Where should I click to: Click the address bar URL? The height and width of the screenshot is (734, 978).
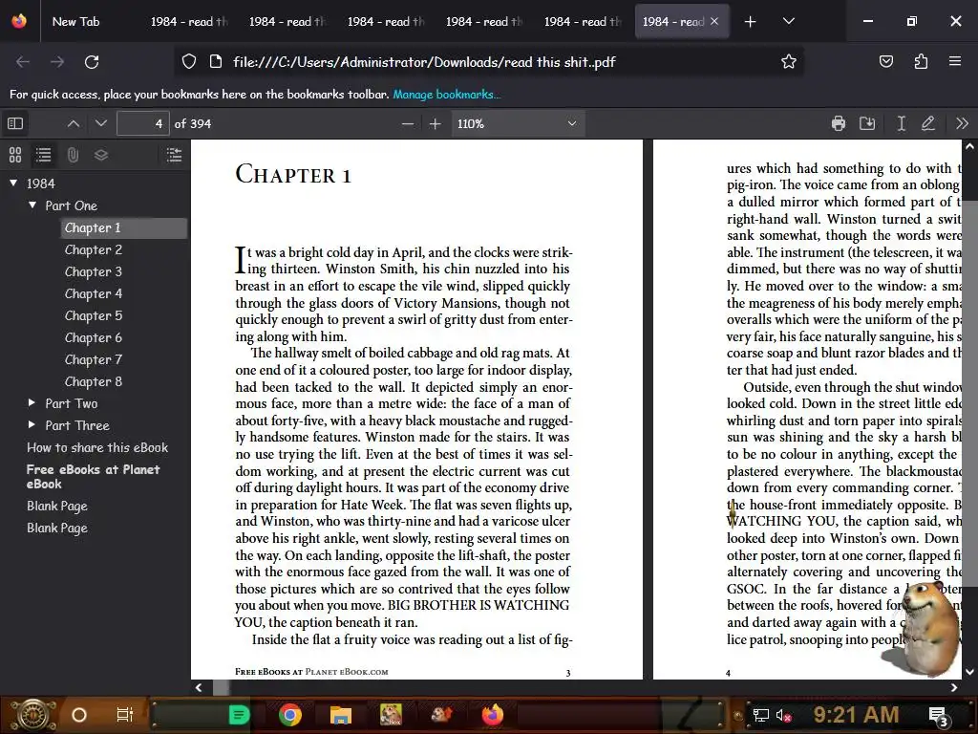tap(424, 62)
